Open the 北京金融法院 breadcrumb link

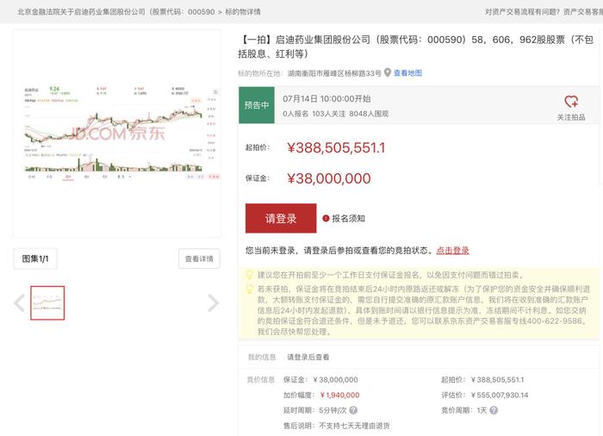(116, 11)
